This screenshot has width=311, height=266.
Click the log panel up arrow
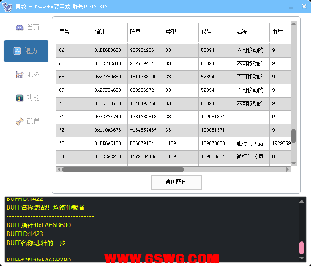(302, 201)
